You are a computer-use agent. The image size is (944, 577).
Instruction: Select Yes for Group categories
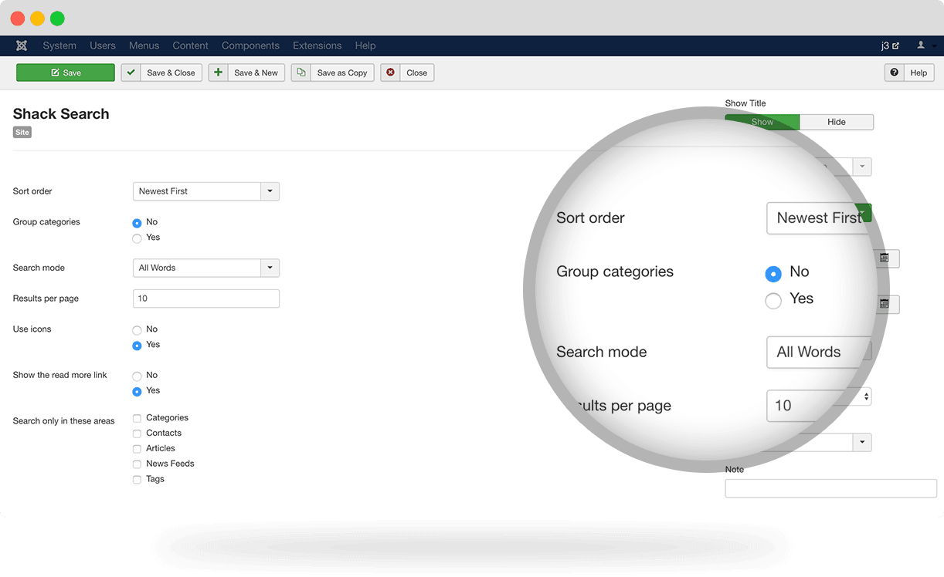click(137, 238)
